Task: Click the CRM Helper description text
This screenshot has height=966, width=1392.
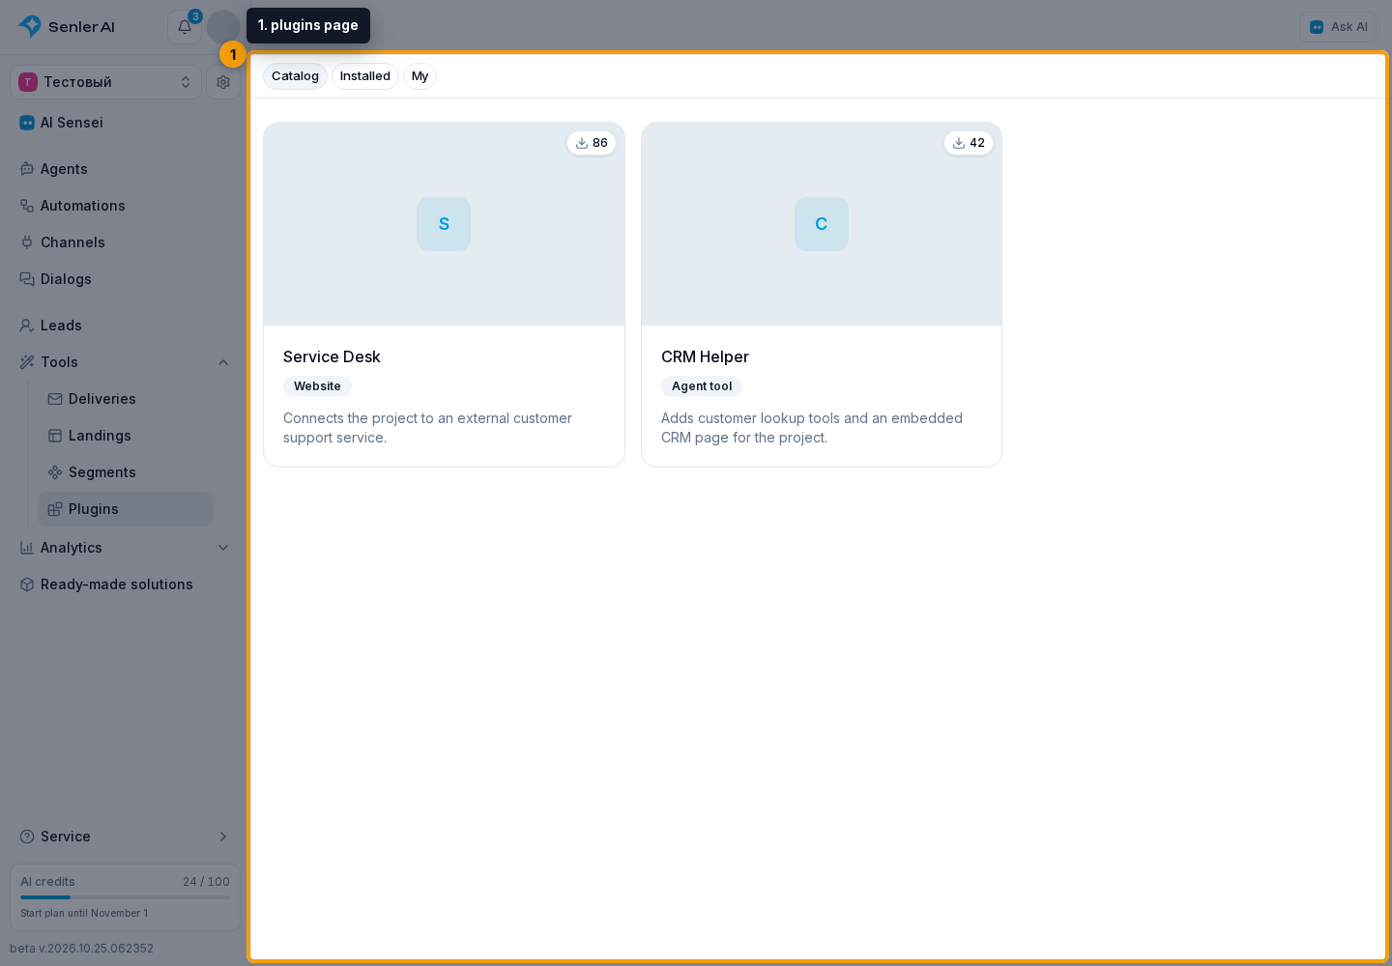Action: click(812, 428)
